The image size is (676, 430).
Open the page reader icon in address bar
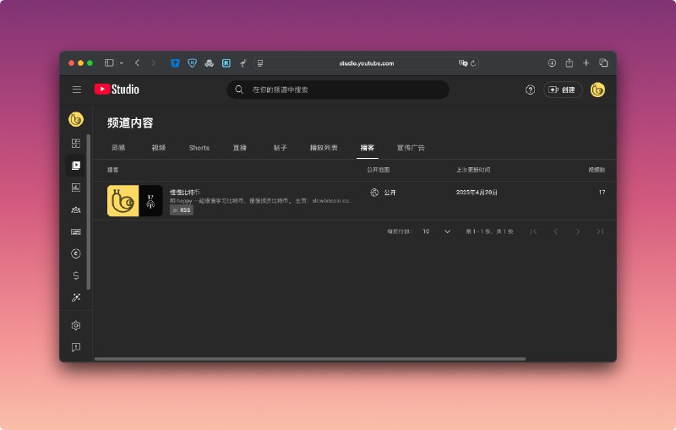[x=260, y=63]
